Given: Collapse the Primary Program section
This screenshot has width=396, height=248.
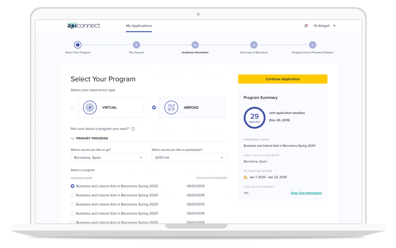Looking at the screenshot, I should 73,138.
